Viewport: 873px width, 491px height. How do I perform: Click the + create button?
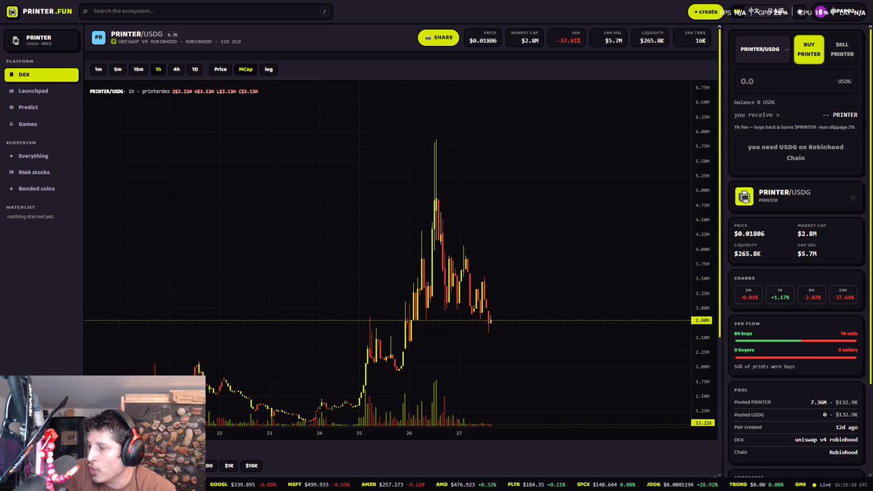[x=706, y=12]
